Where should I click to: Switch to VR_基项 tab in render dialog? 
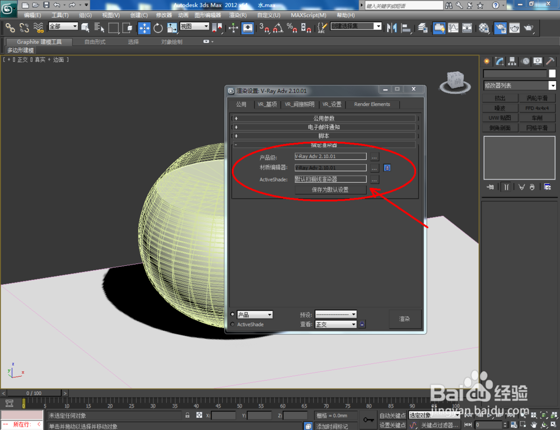point(267,104)
